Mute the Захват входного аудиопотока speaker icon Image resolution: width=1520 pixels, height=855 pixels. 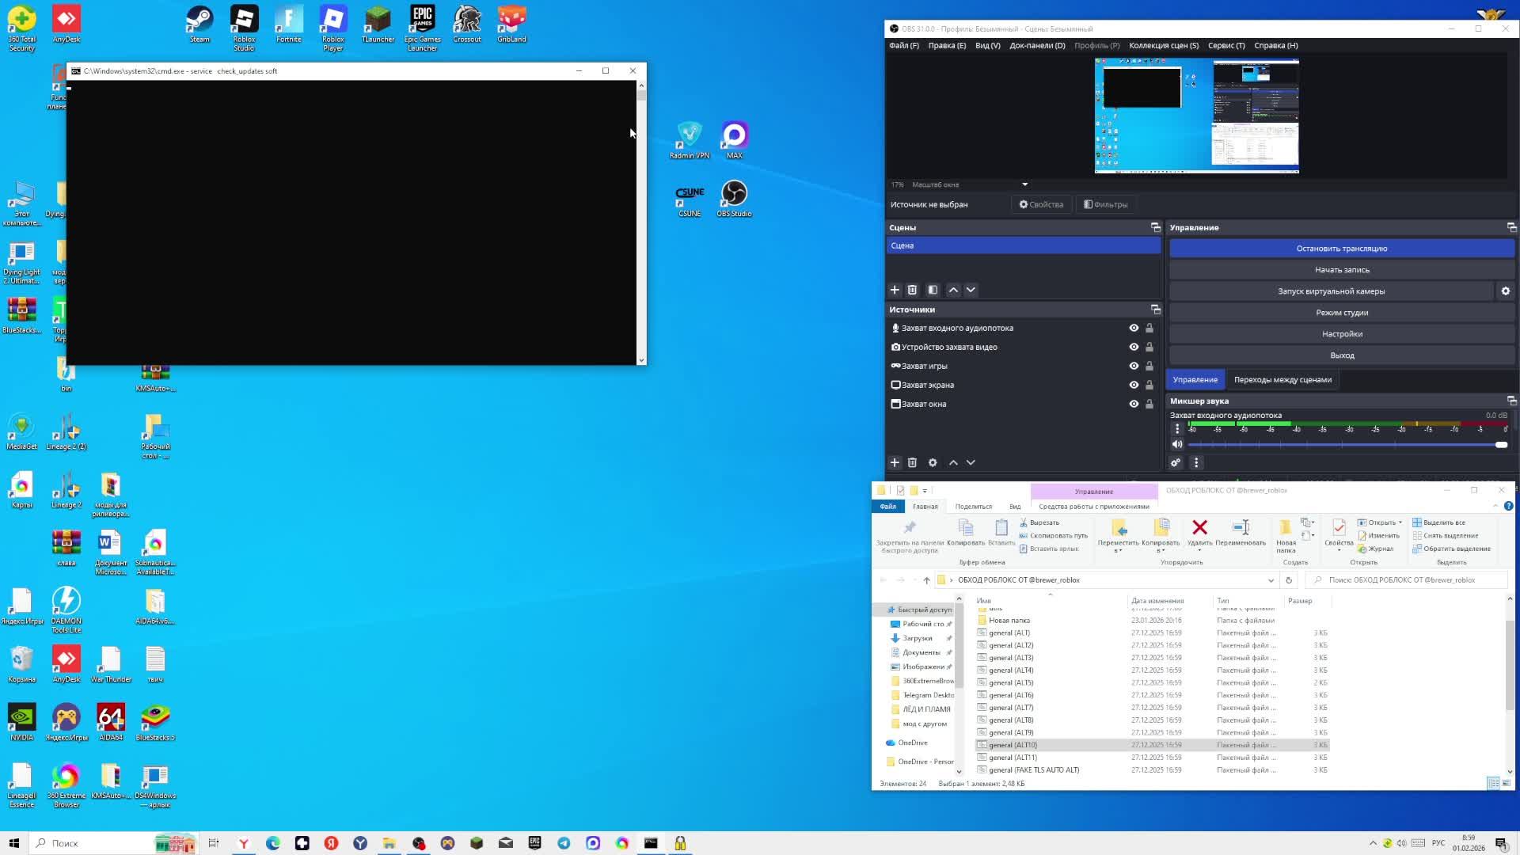(1177, 444)
